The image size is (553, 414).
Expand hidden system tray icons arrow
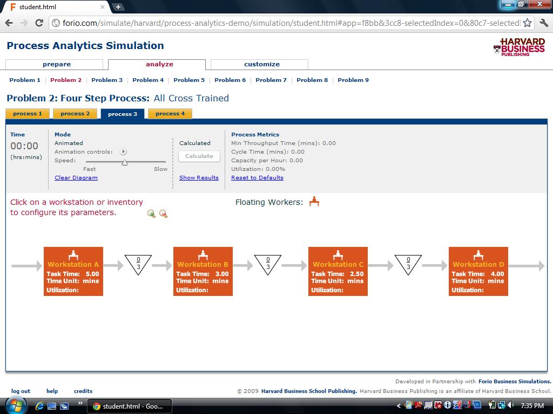pos(399,405)
